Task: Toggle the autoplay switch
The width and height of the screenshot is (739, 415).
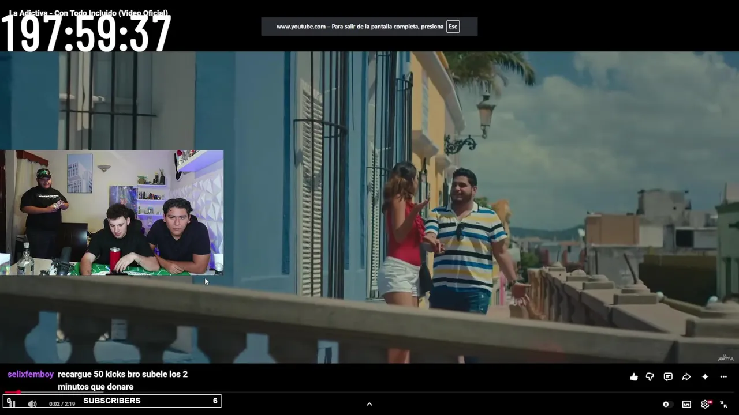Action: click(x=666, y=404)
